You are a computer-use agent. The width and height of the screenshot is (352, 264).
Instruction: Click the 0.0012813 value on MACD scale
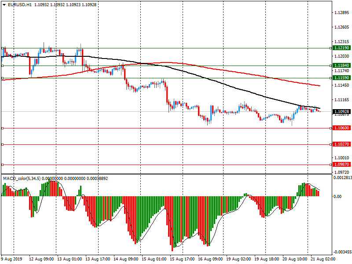[x=343, y=178]
